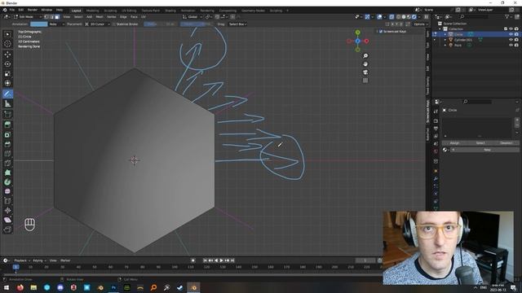The image size is (522, 293).
Task: Select the Shear tool
Action: (x=7, y=220)
